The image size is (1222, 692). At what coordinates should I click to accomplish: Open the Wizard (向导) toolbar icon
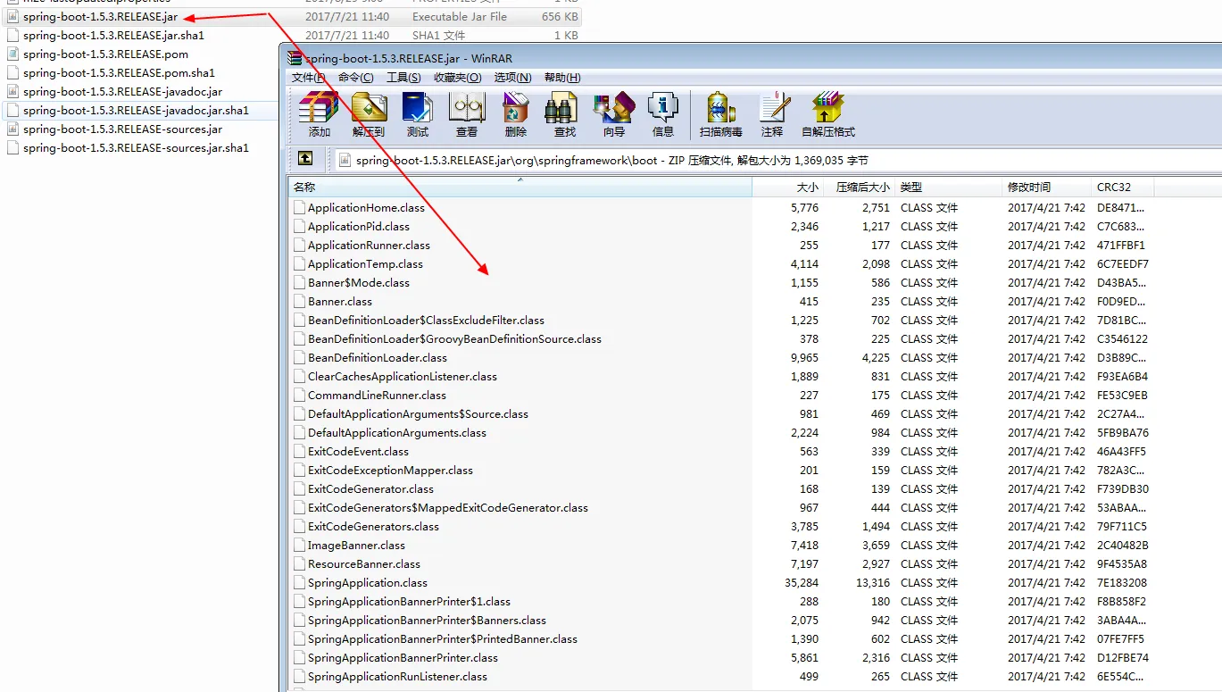(613, 107)
